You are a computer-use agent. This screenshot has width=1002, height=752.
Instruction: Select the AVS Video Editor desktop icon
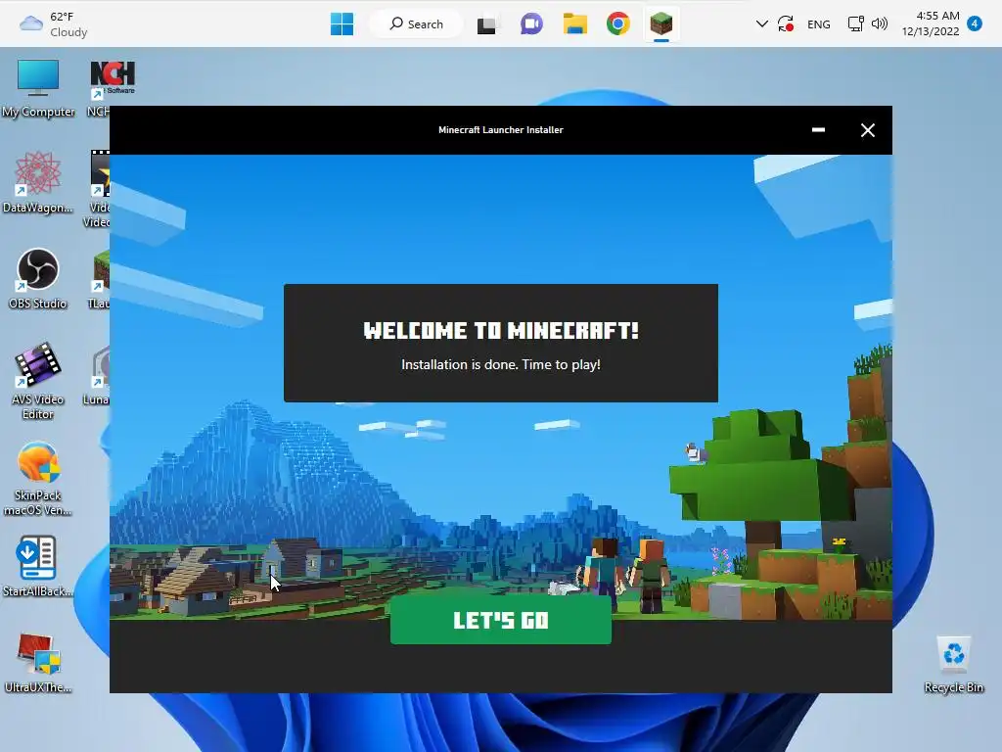38,382
